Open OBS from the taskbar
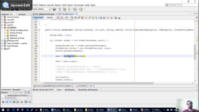Screen dimensions: 199x112 tap(156, 110)
